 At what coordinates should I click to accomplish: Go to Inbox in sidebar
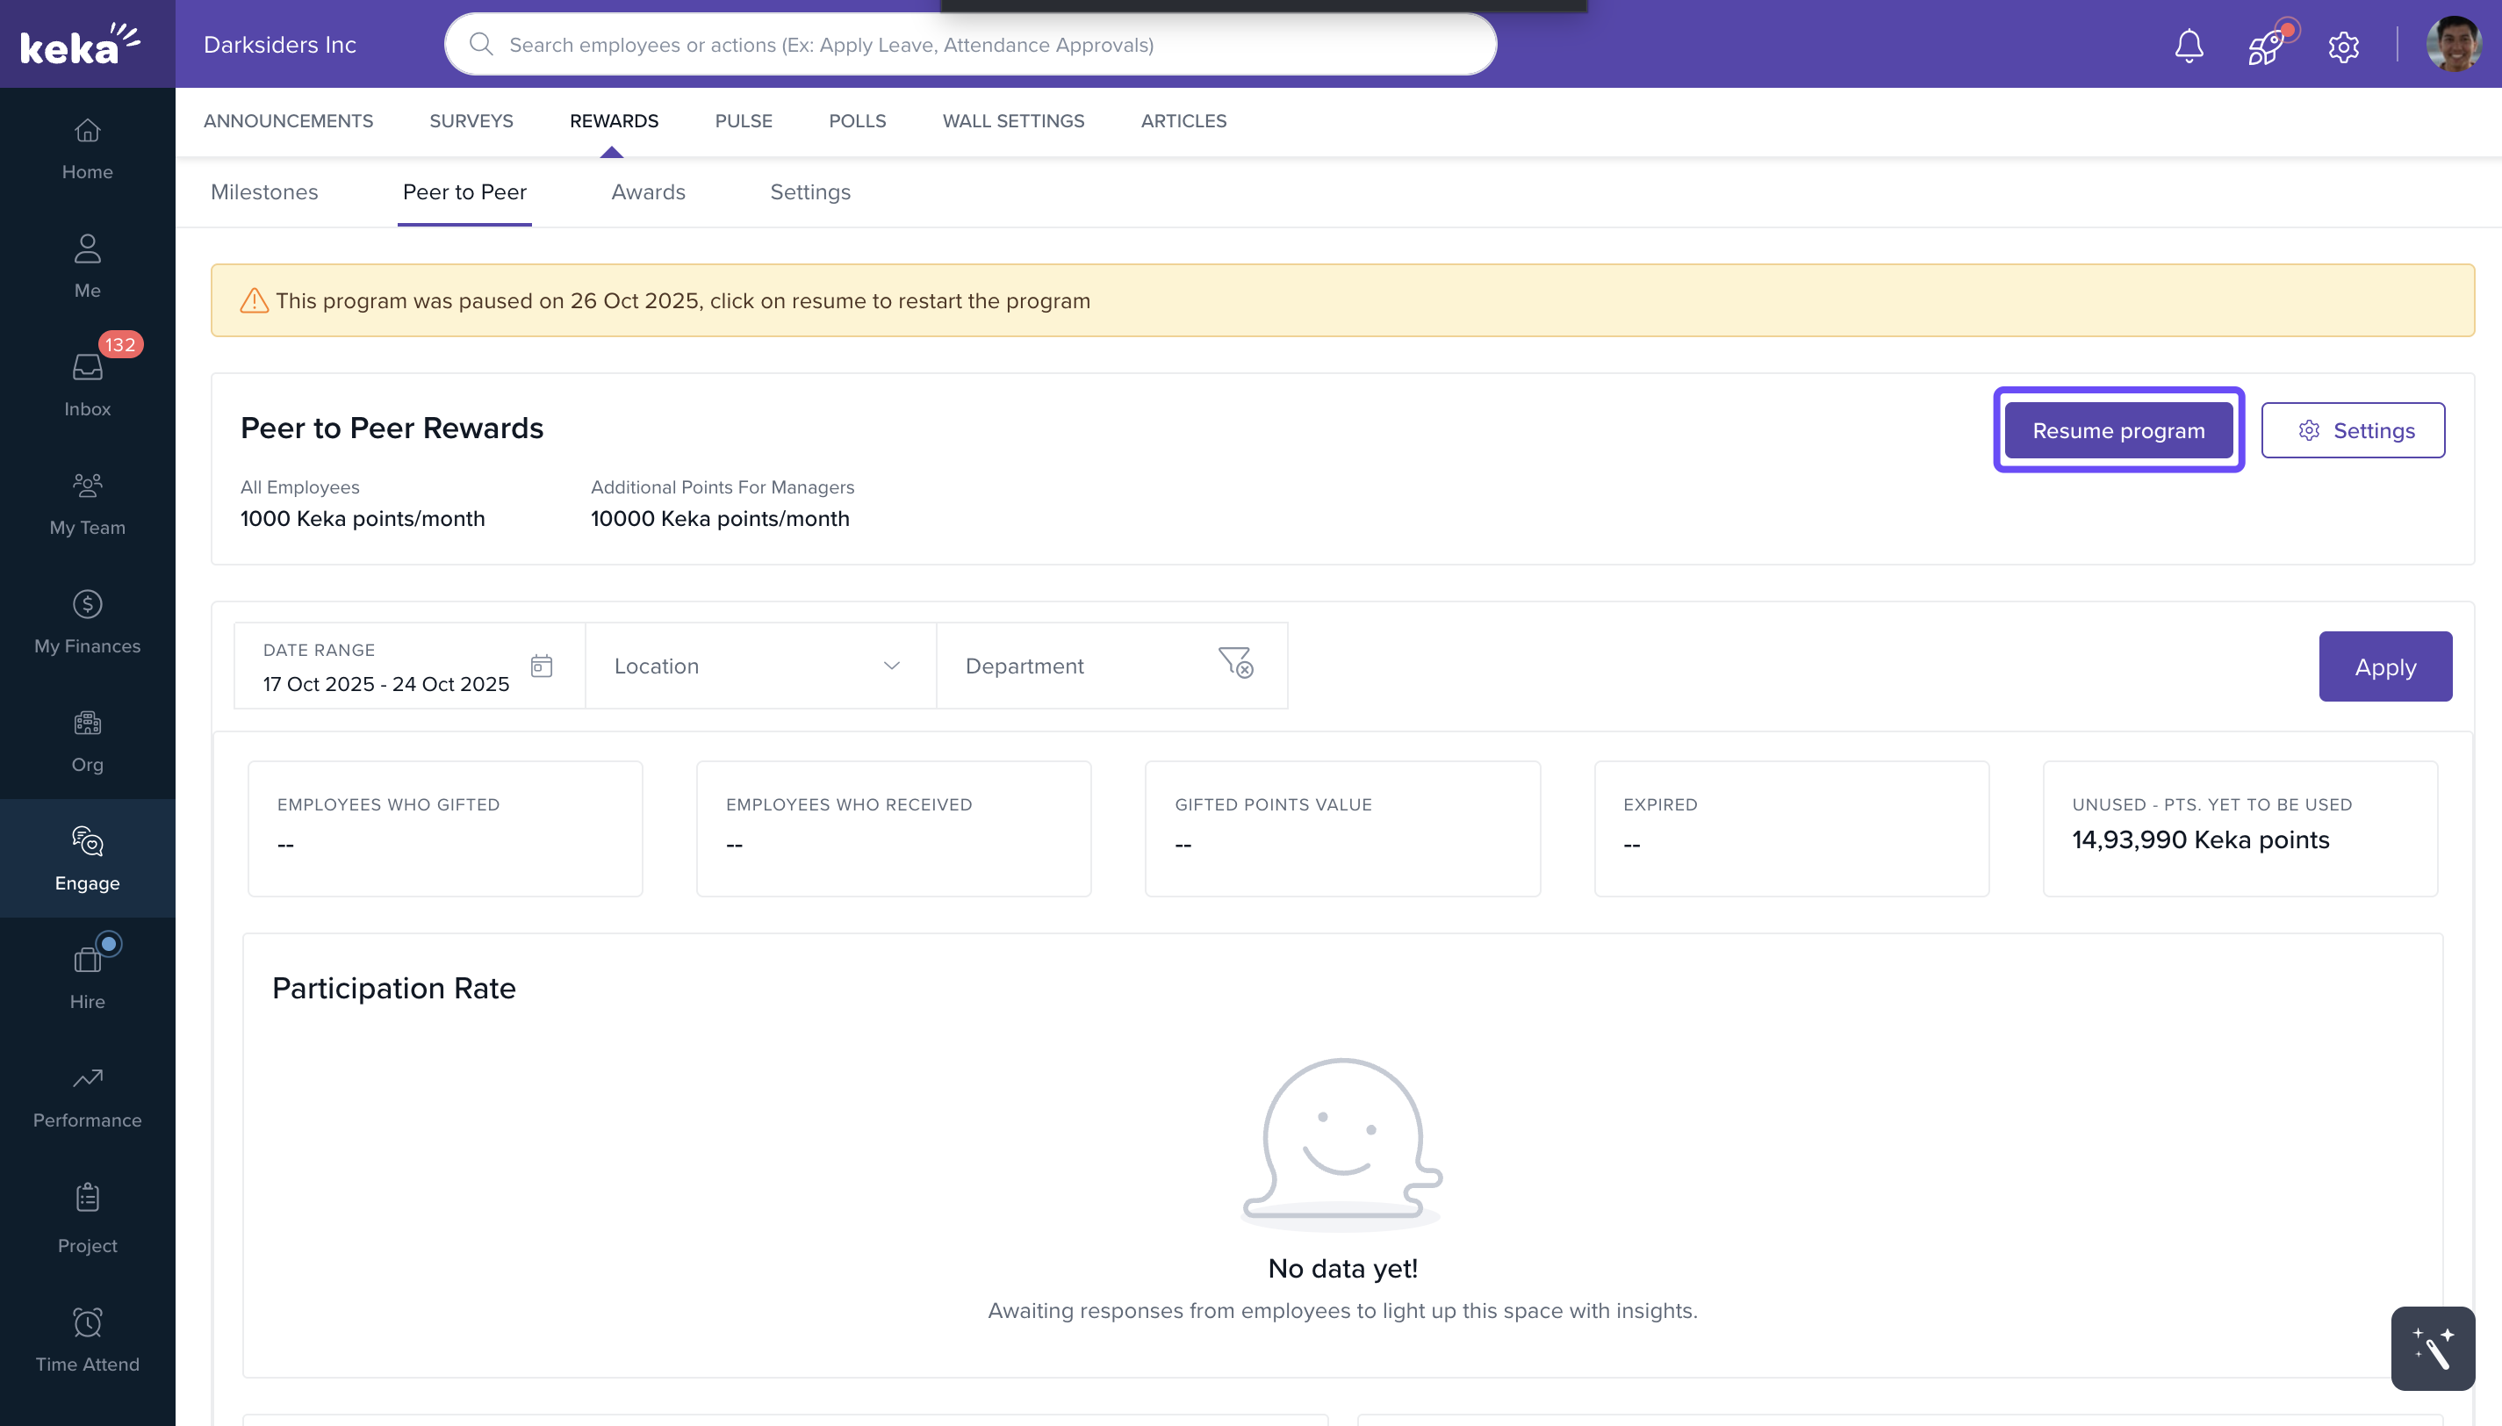[87, 384]
